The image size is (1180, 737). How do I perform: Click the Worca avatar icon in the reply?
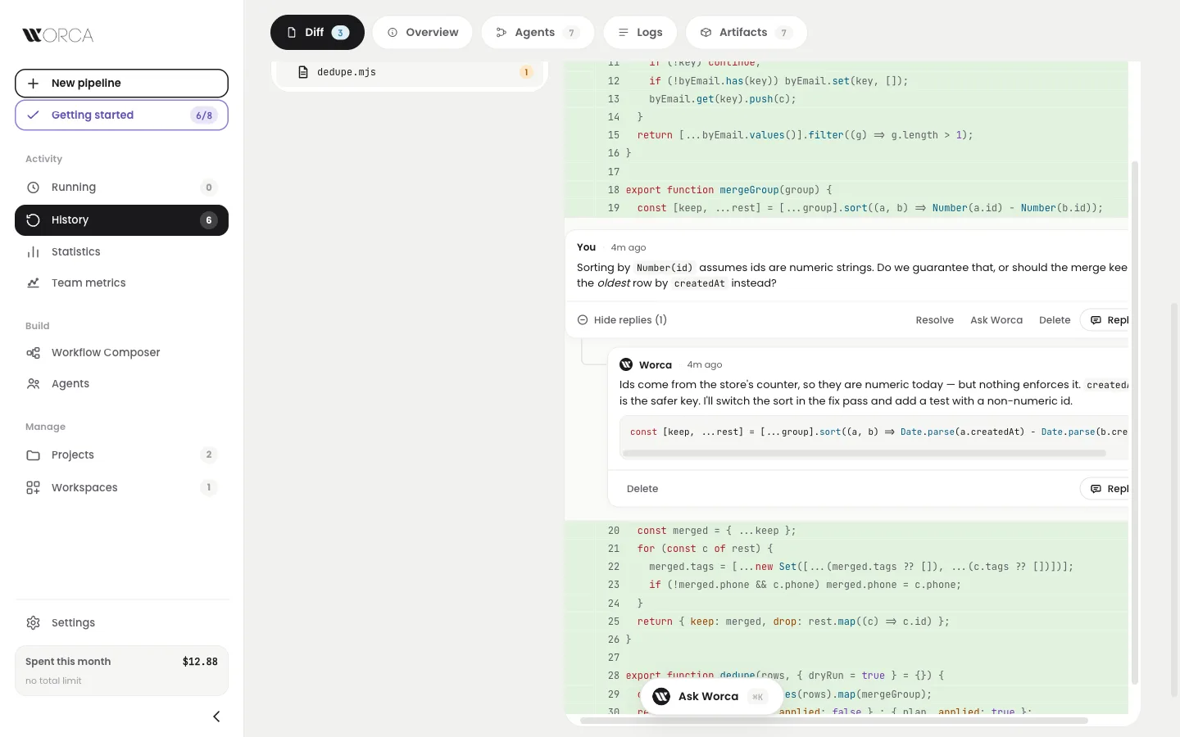pos(626,365)
